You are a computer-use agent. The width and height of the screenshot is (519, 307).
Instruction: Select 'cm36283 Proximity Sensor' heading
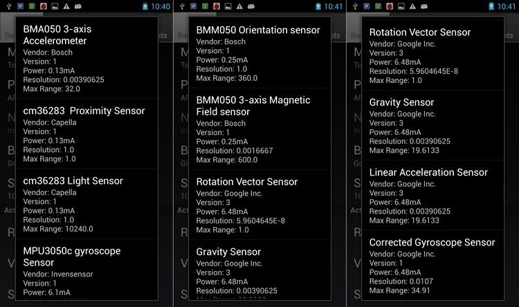(x=84, y=111)
